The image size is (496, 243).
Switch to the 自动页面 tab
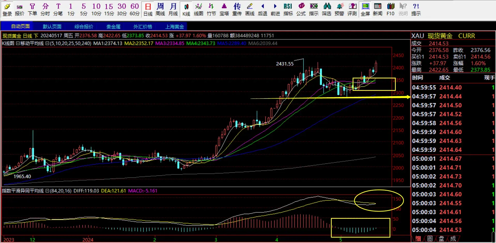[x=20, y=26]
